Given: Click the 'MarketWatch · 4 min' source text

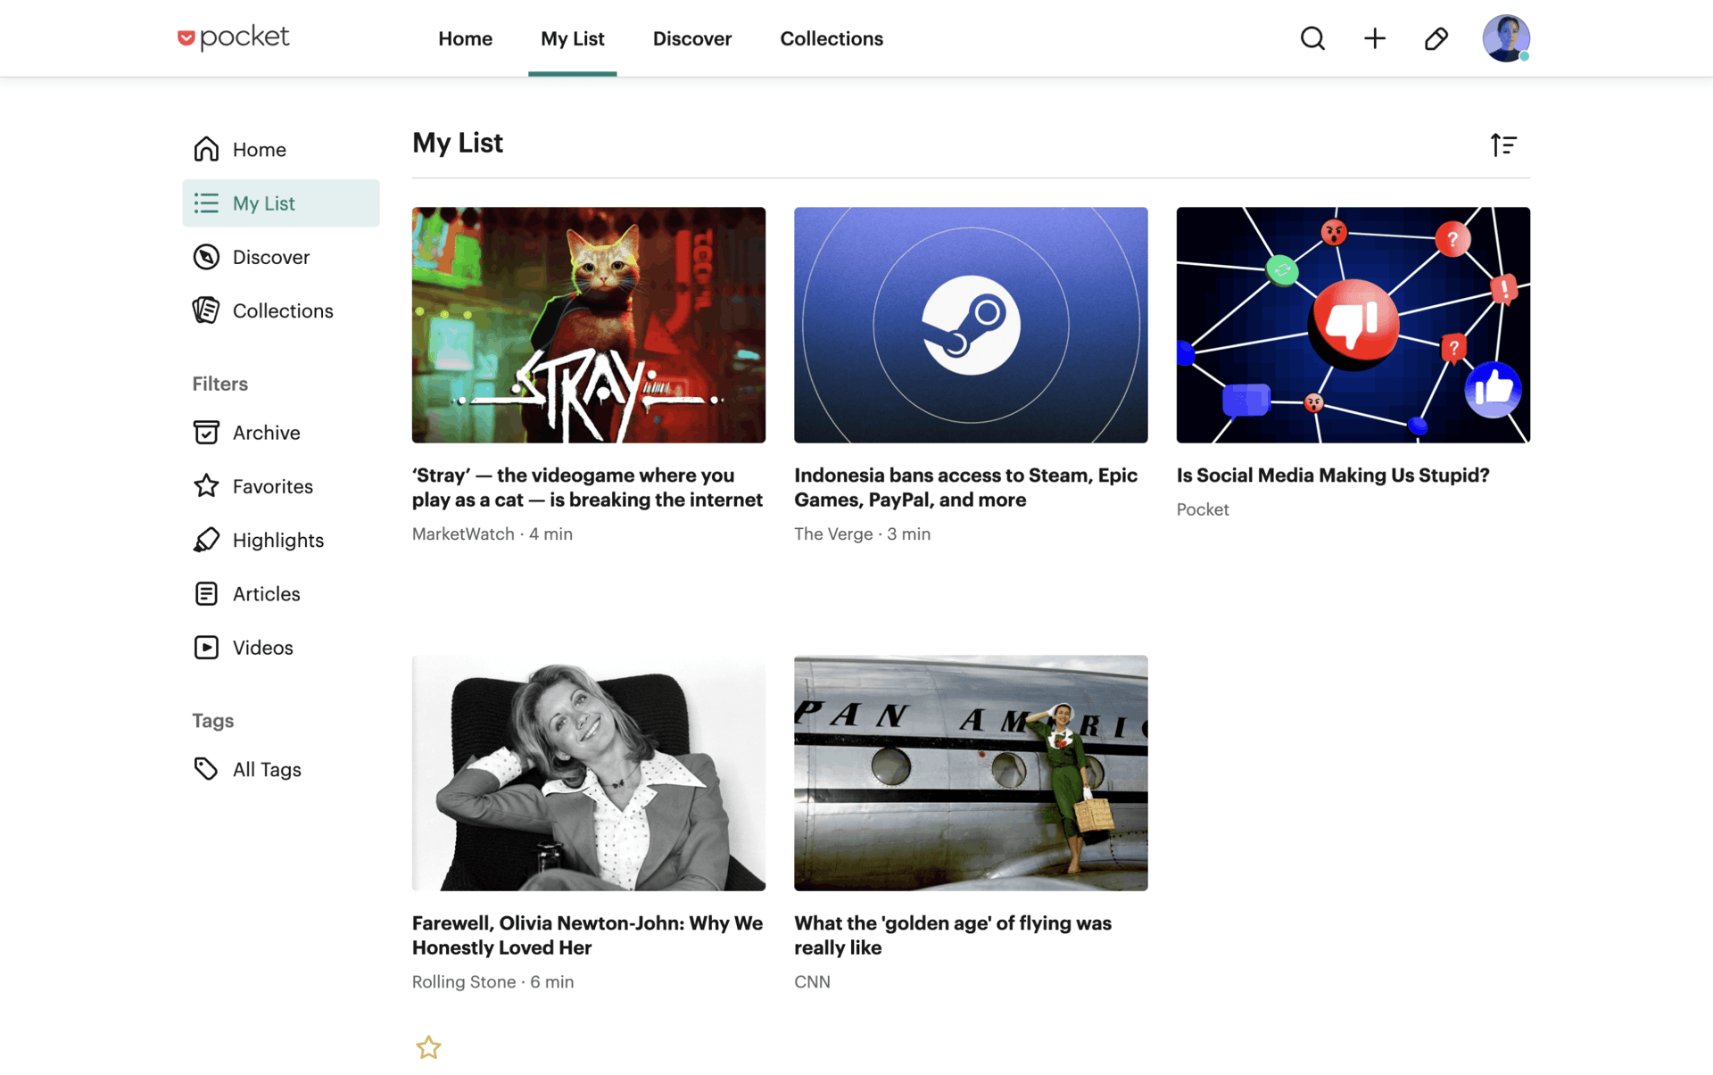Looking at the screenshot, I should [492, 533].
